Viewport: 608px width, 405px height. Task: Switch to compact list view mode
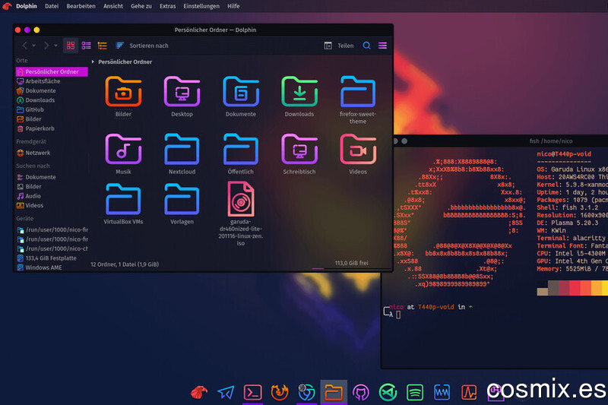pyautogui.click(x=86, y=46)
